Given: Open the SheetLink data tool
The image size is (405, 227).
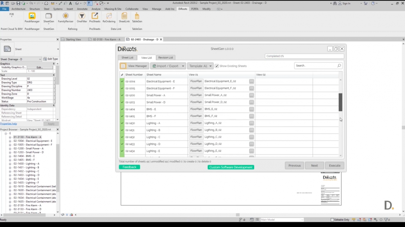Looking at the screenshot, I should click(124, 17).
